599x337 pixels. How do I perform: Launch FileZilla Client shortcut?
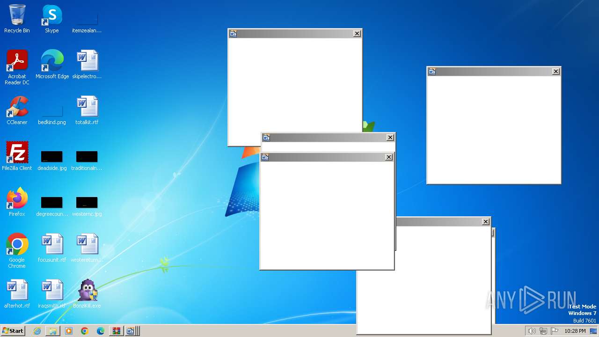click(x=17, y=156)
